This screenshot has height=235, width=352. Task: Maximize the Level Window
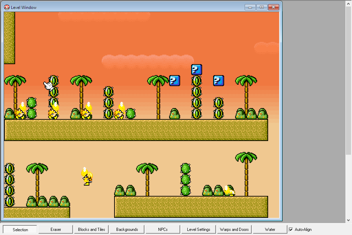(262, 7)
